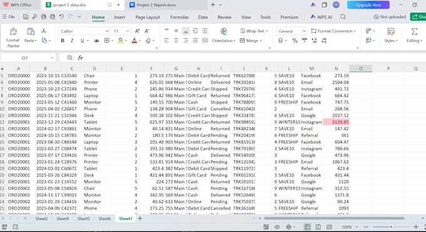
Task: Open a new document tab with plus
Action: tap(213, 5)
